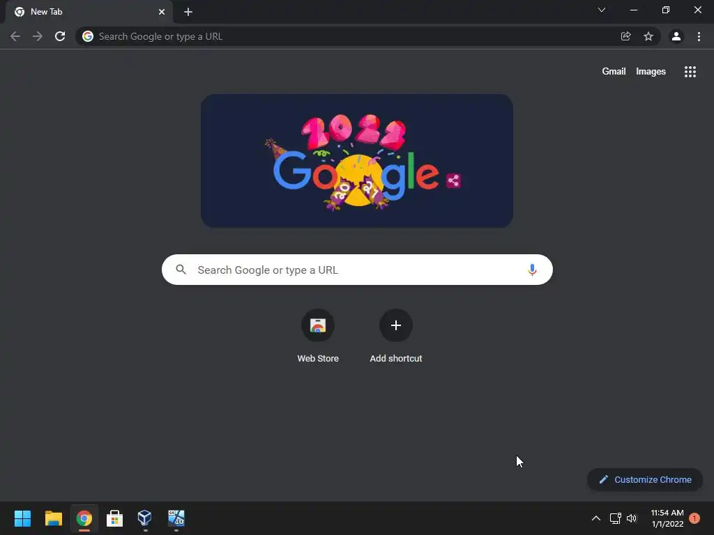Share this page via the share icon

tap(625, 36)
